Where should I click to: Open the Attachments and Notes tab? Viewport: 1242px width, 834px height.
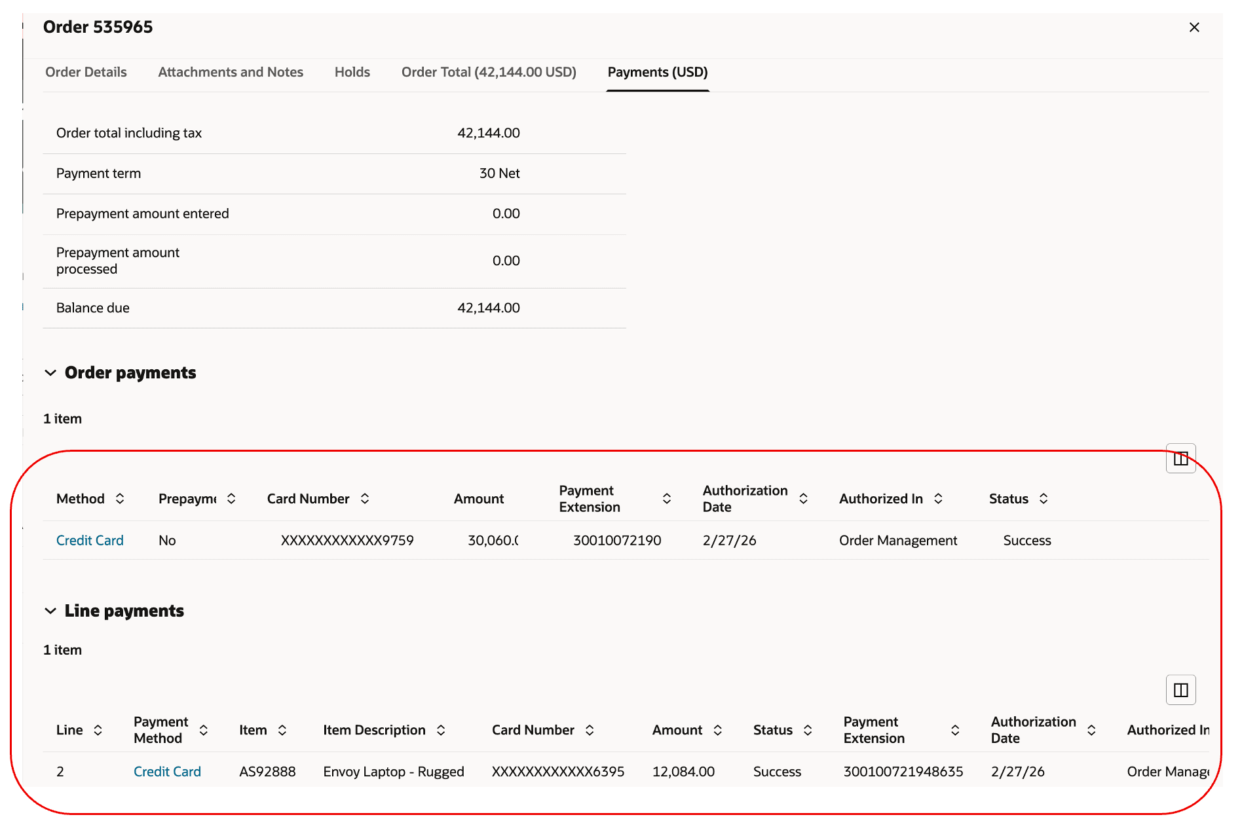[x=231, y=72]
